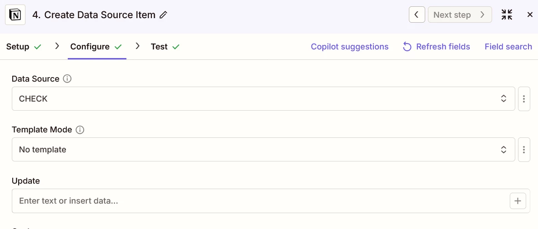This screenshot has height=229, width=538.
Task: Open the Data Source dropdown showing CHECK
Action: (x=263, y=99)
